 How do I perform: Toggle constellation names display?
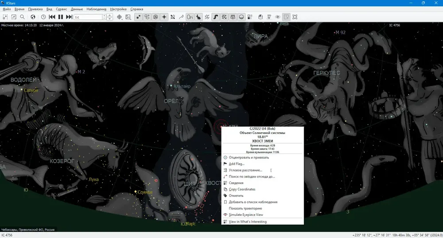(x=190, y=17)
